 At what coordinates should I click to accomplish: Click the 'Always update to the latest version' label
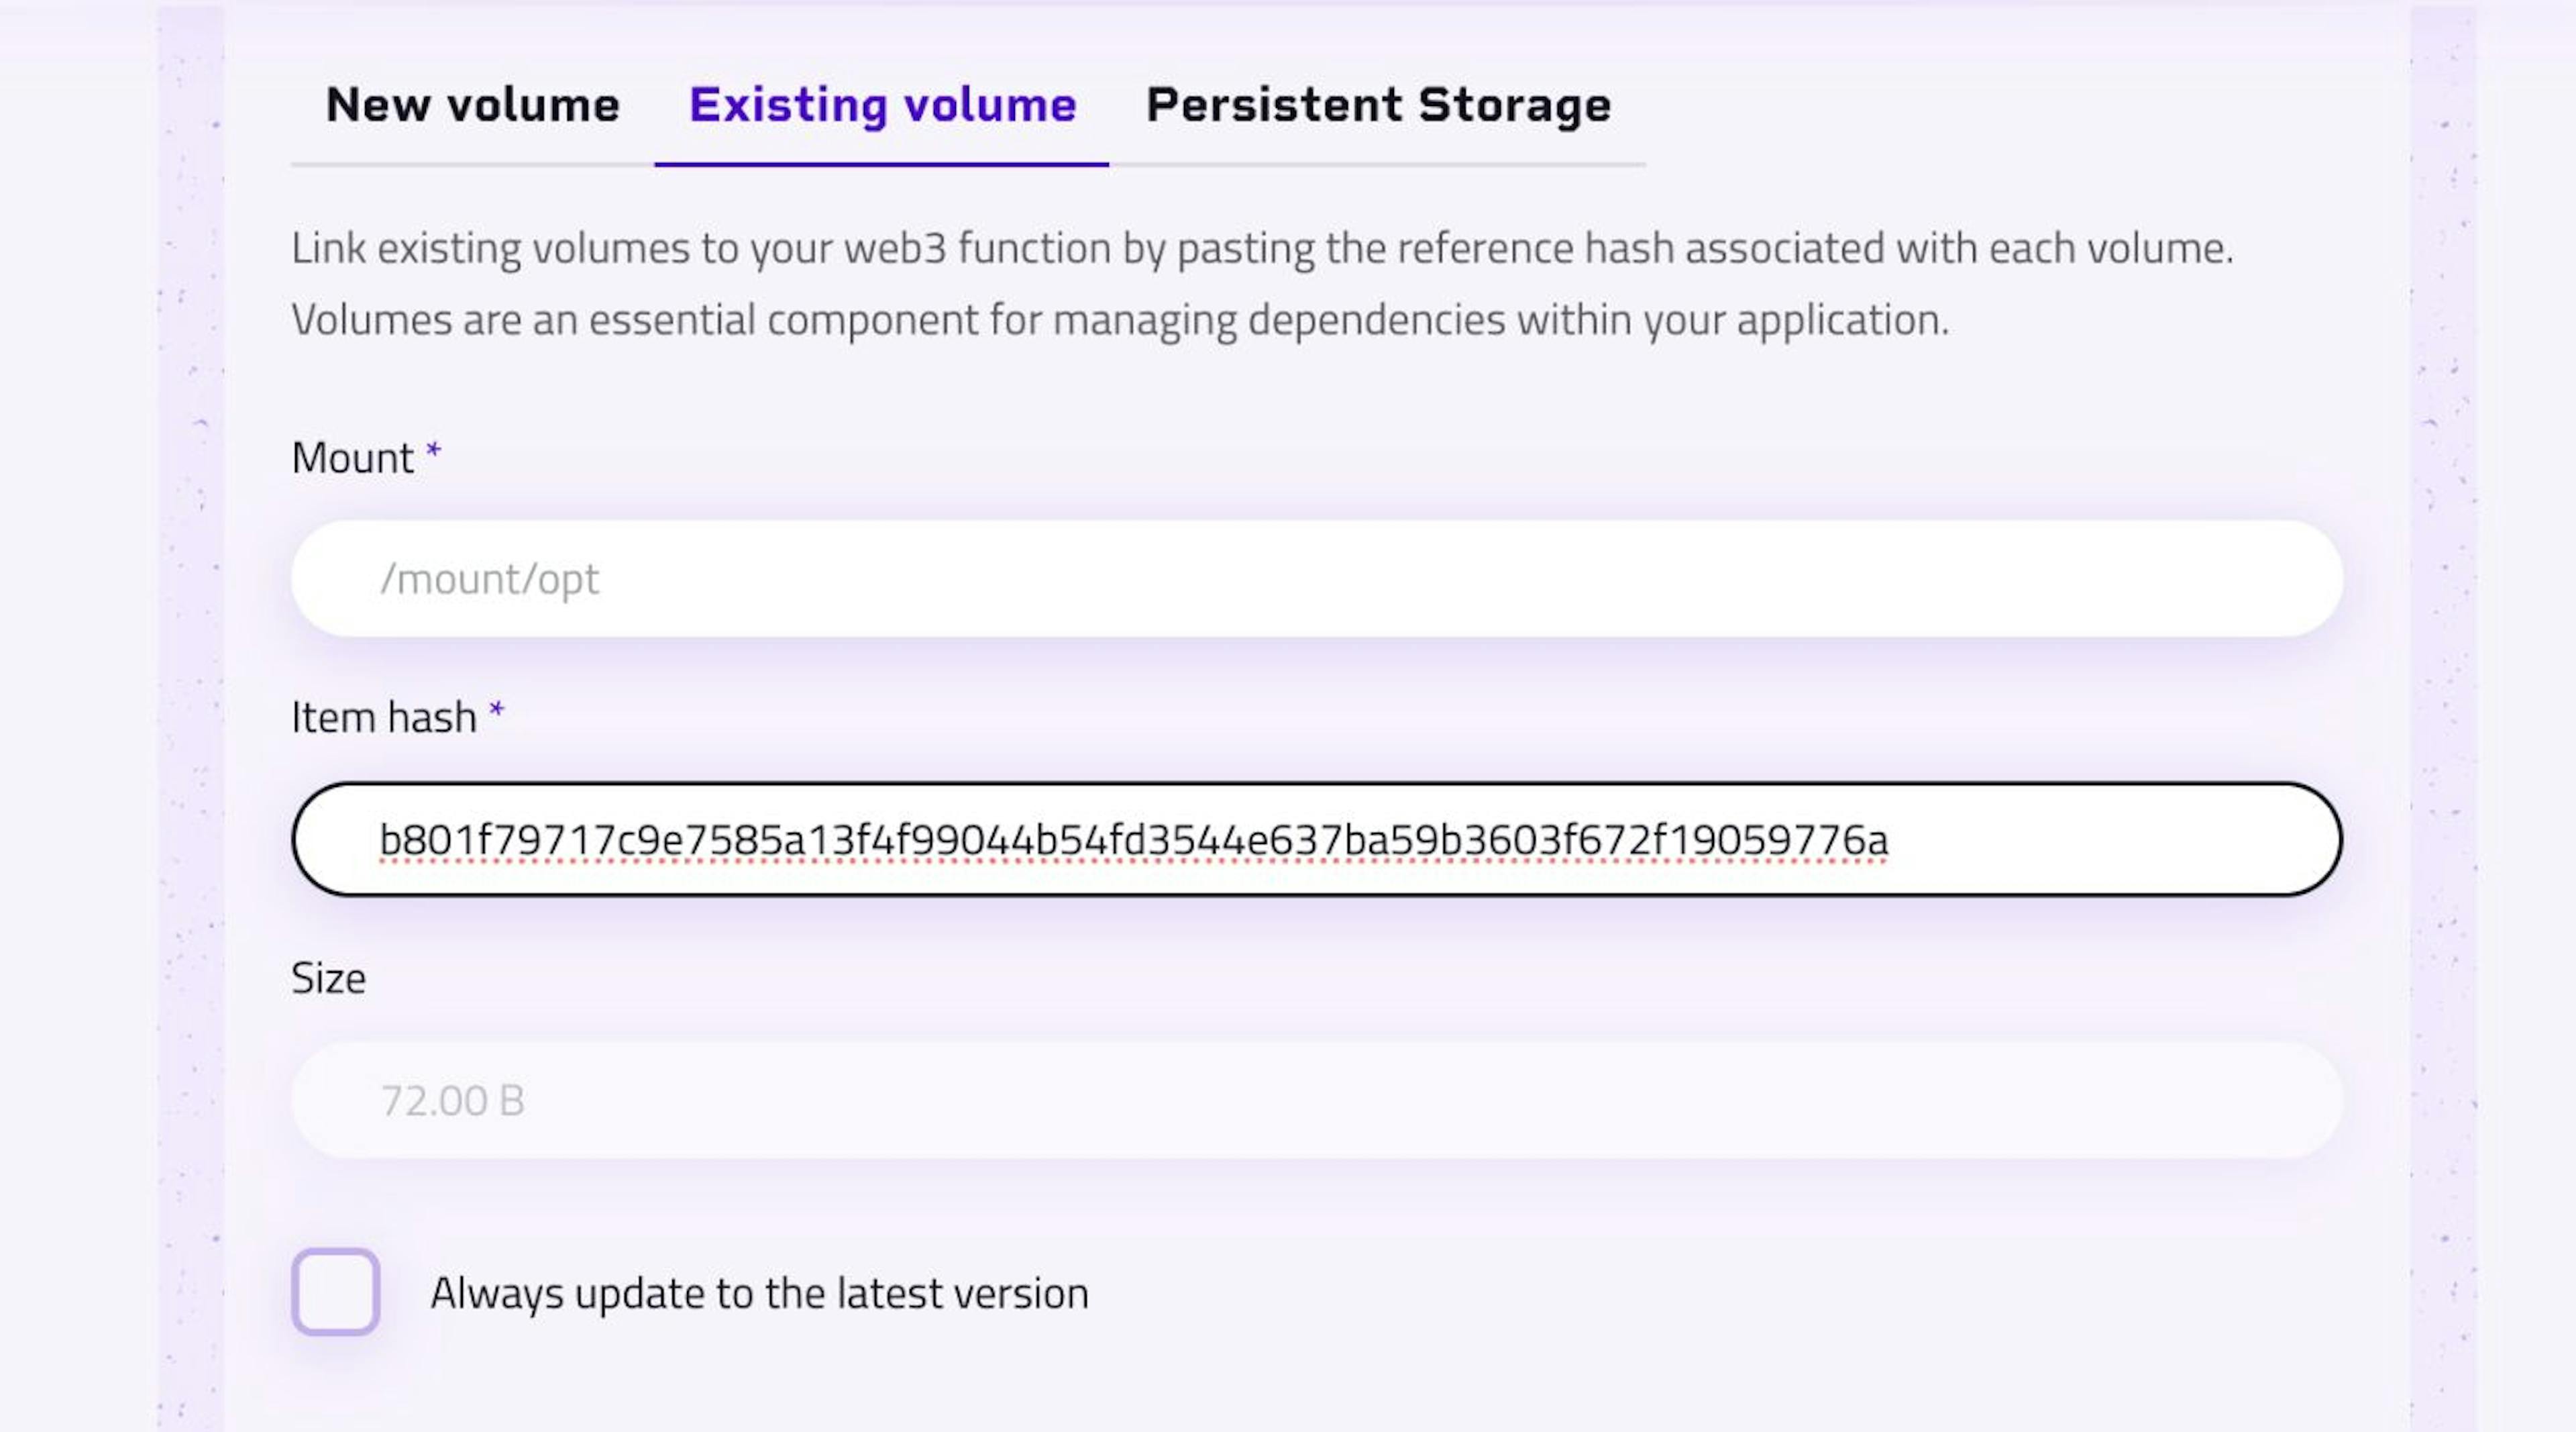(x=759, y=1293)
